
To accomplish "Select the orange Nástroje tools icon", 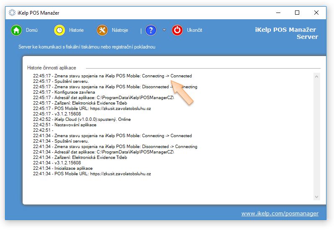I will tap(102, 30).
